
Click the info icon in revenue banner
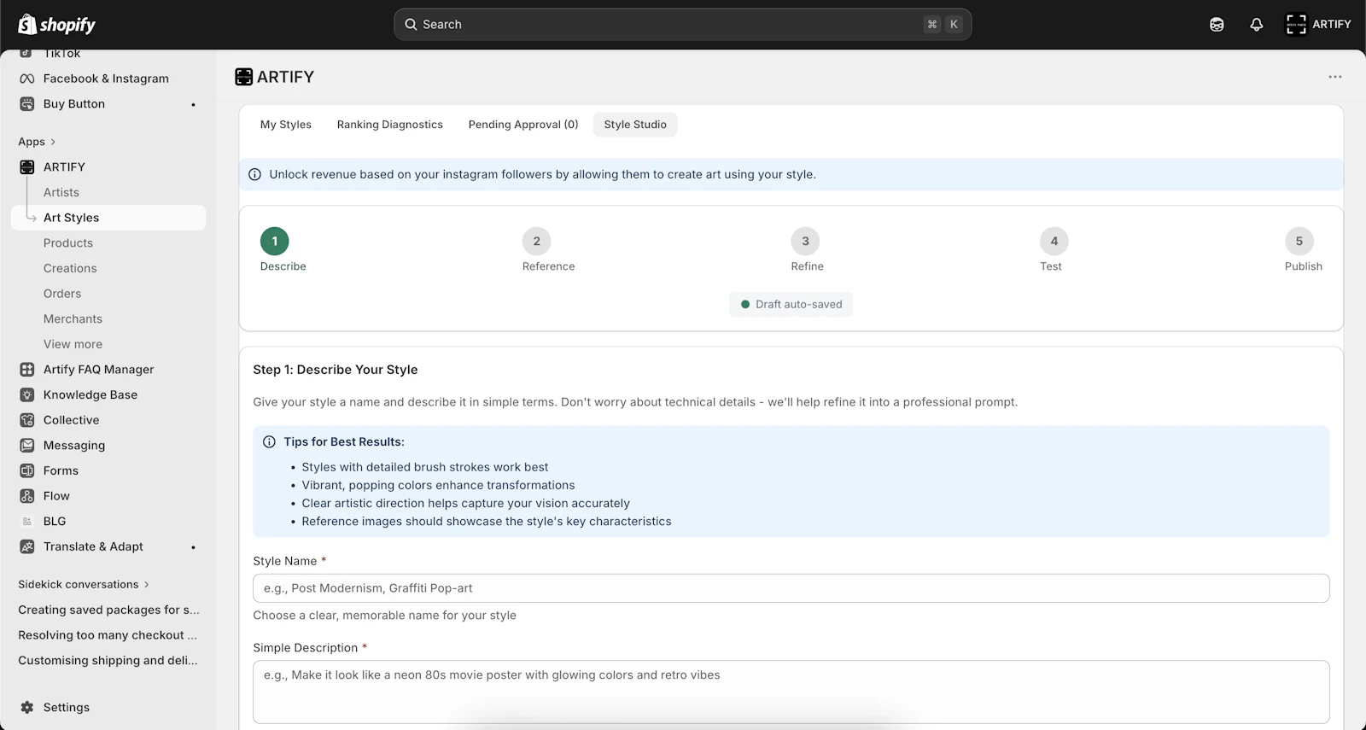tap(254, 174)
